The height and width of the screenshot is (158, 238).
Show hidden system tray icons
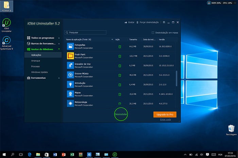click(x=185, y=155)
